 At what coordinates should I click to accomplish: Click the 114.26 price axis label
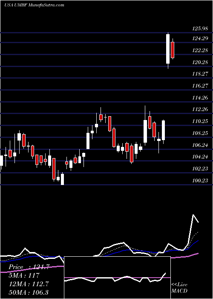[x=200, y=98]
